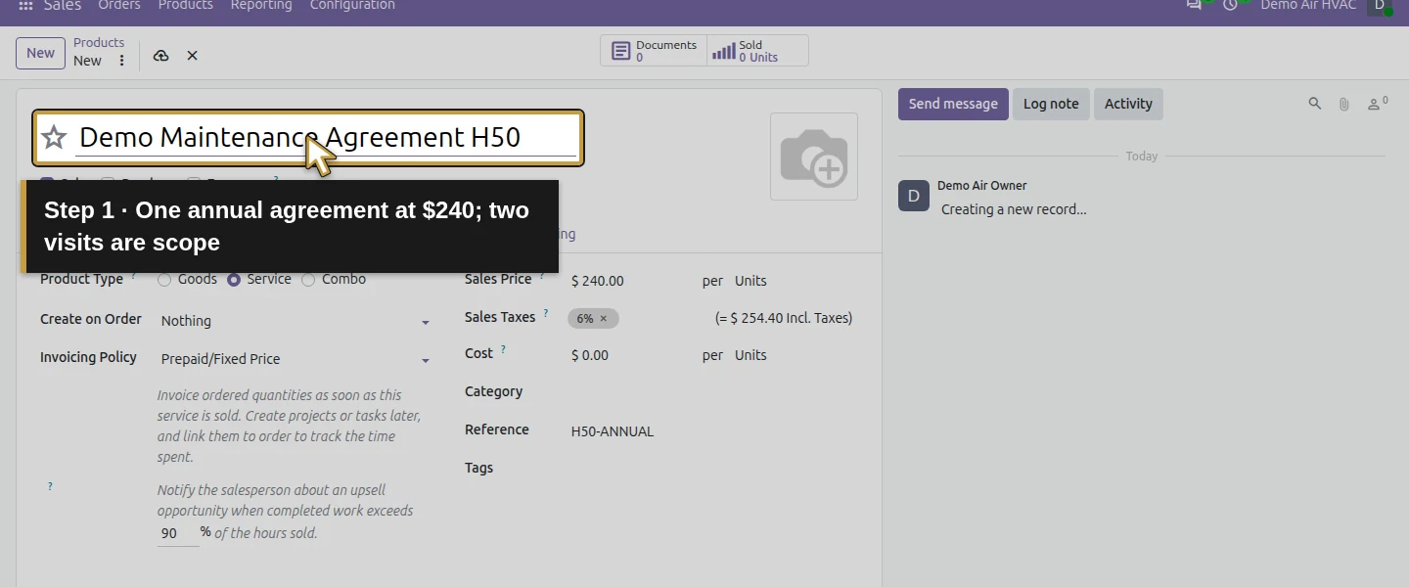
Task: Open the activities clock icon in navbar
Action: [1231, 5]
